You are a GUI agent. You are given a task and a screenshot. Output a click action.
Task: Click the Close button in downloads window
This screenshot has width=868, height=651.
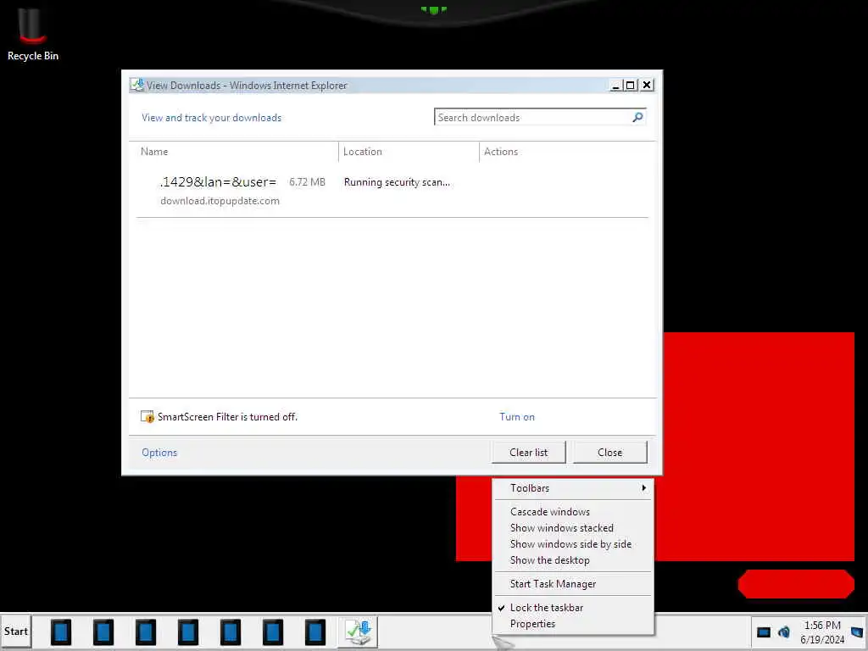coord(609,453)
